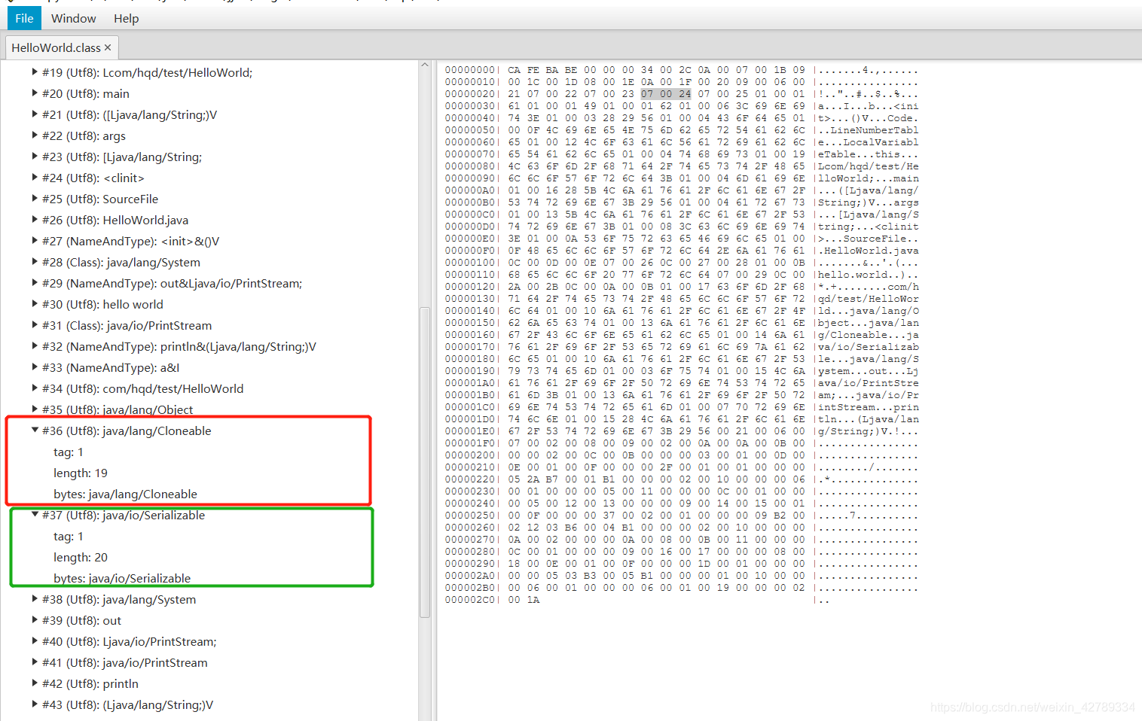Image resolution: width=1142 pixels, height=721 pixels.
Task: Expand #33 NameAndType a&I
Action: (x=35, y=367)
